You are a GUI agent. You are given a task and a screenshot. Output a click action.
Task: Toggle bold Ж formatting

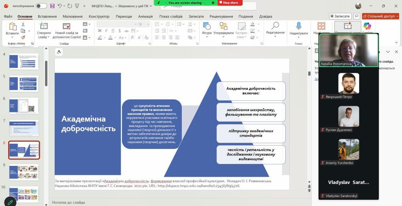pyautogui.click(x=100, y=31)
